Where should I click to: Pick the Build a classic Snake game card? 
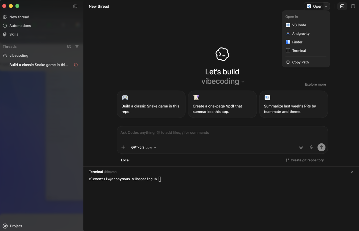pos(151,104)
